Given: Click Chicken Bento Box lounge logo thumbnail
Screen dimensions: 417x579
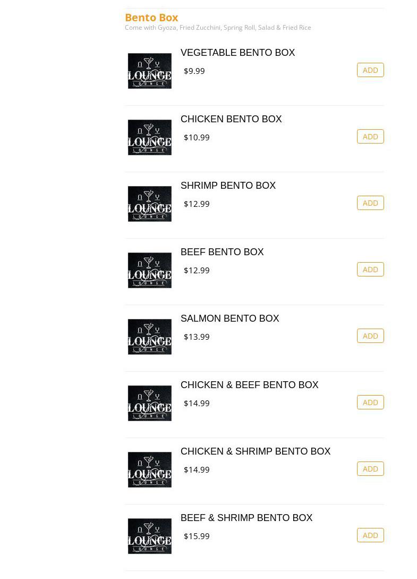Looking at the screenshot, I should pyautogui.click(x=149, y=137).
